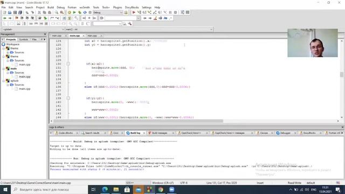Open the Debugging windows icon
The width and height of the screenshot is (345, 194).
point(182,12)
